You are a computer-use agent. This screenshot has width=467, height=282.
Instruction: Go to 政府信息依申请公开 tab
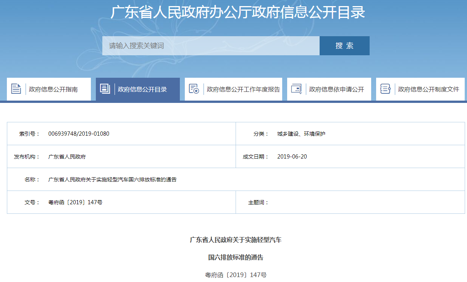329,89
